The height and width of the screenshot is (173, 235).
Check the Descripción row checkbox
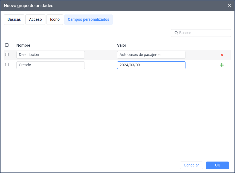pos(7,54)
